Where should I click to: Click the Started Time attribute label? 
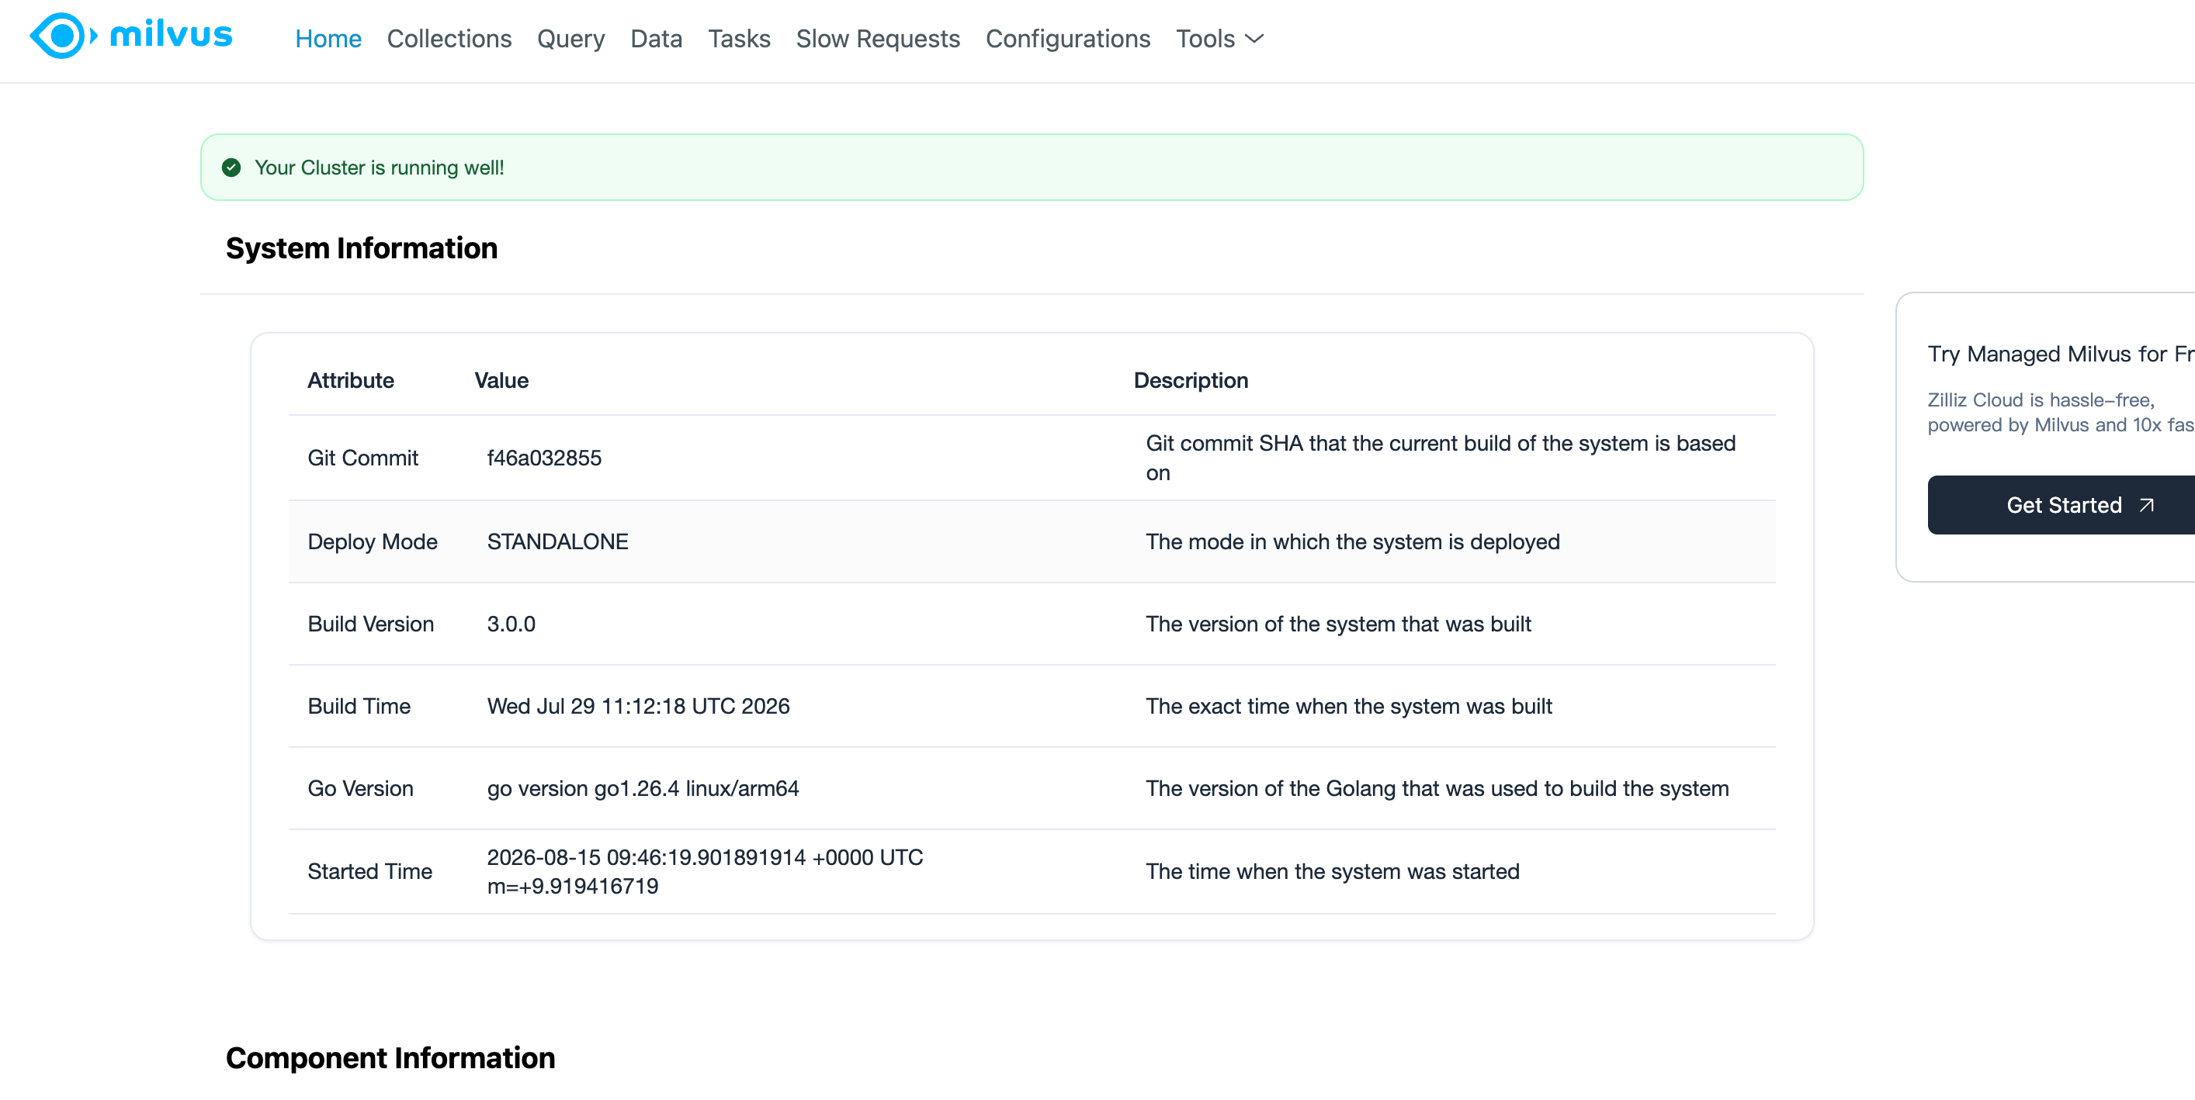click(x=369, y=871)
